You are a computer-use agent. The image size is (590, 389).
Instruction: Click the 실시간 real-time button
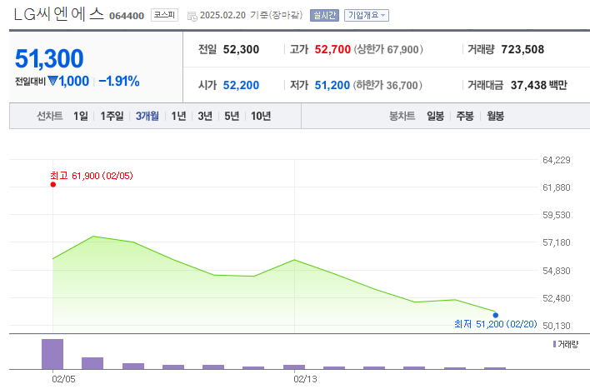coord(324,16)
